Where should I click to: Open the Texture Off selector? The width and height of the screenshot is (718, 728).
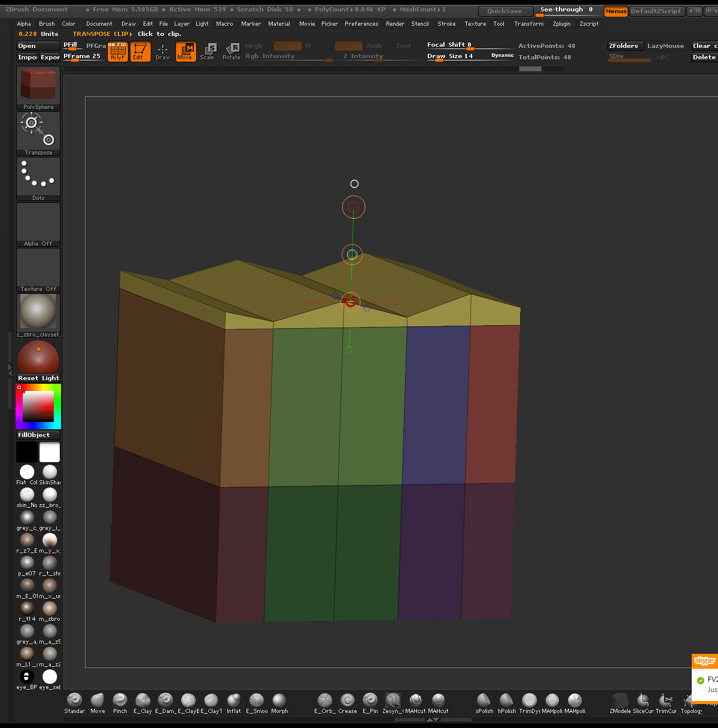click(x=38, y=270)
